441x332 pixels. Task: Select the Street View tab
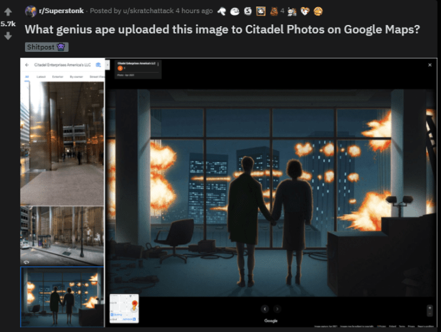click(97, 77)
